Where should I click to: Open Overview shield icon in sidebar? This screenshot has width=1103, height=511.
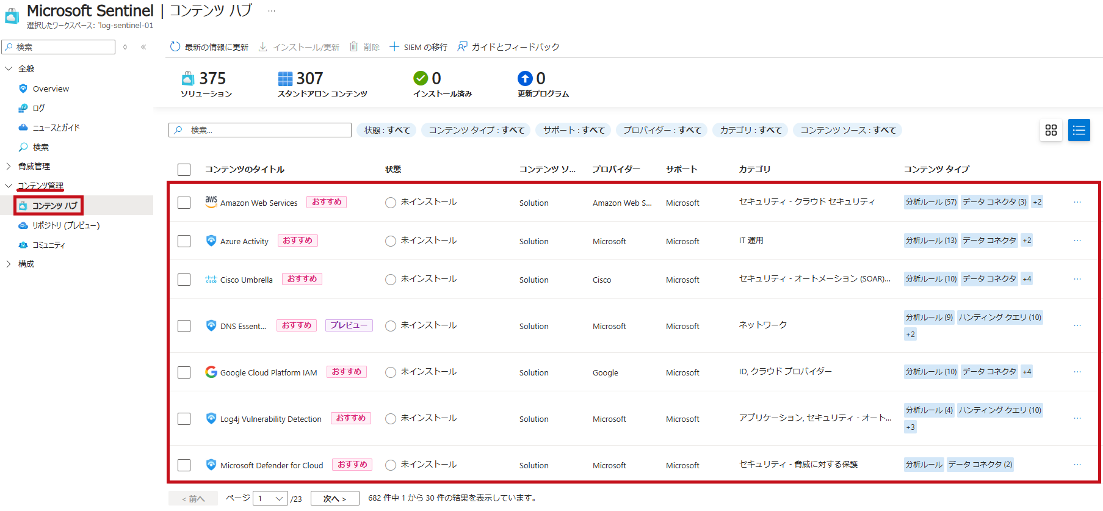23,89
